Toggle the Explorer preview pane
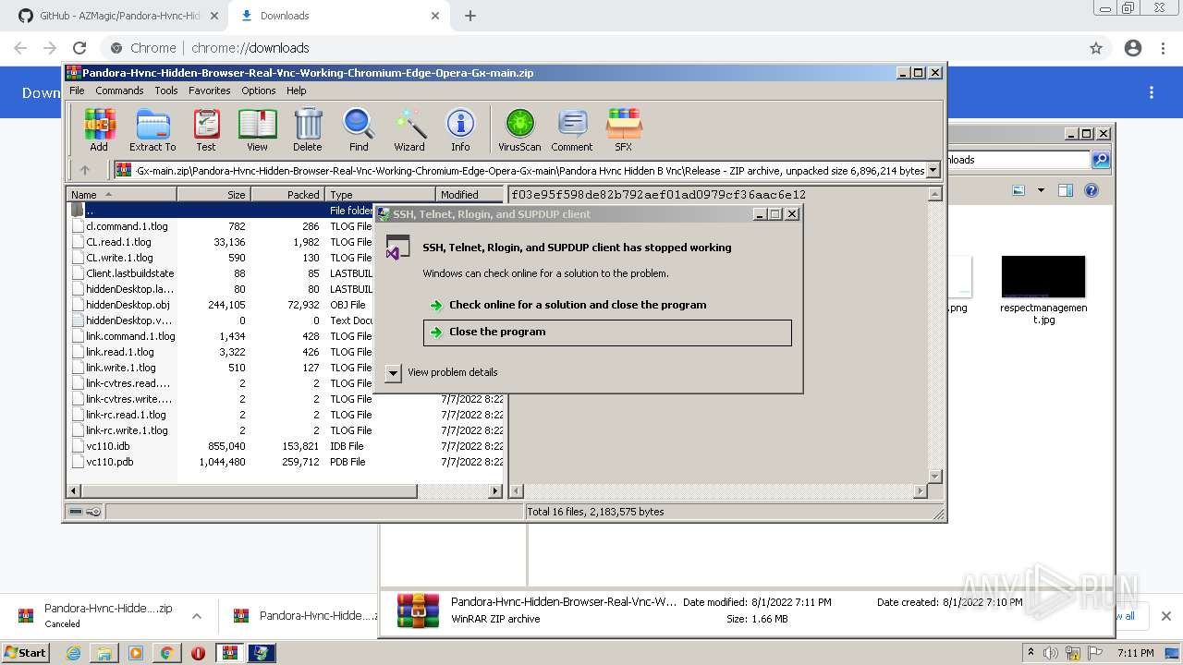The width and height of the screenshot is (1183, 665). pos(1066,190)
